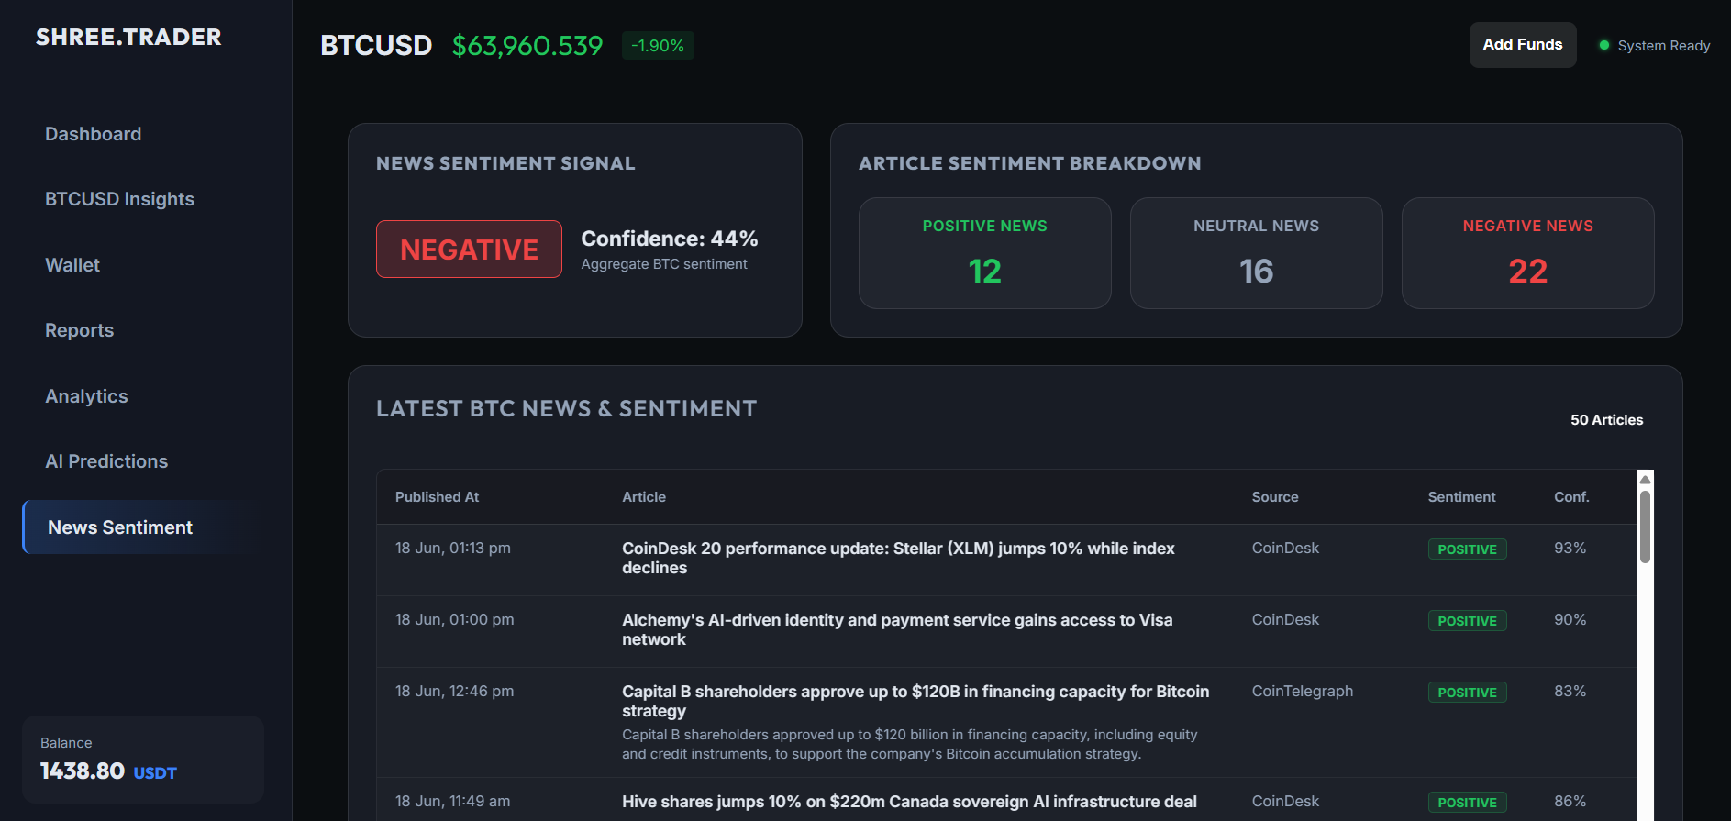
Task: Click the NEGATIVE sentiment signal badge
Action: point(469,250)
